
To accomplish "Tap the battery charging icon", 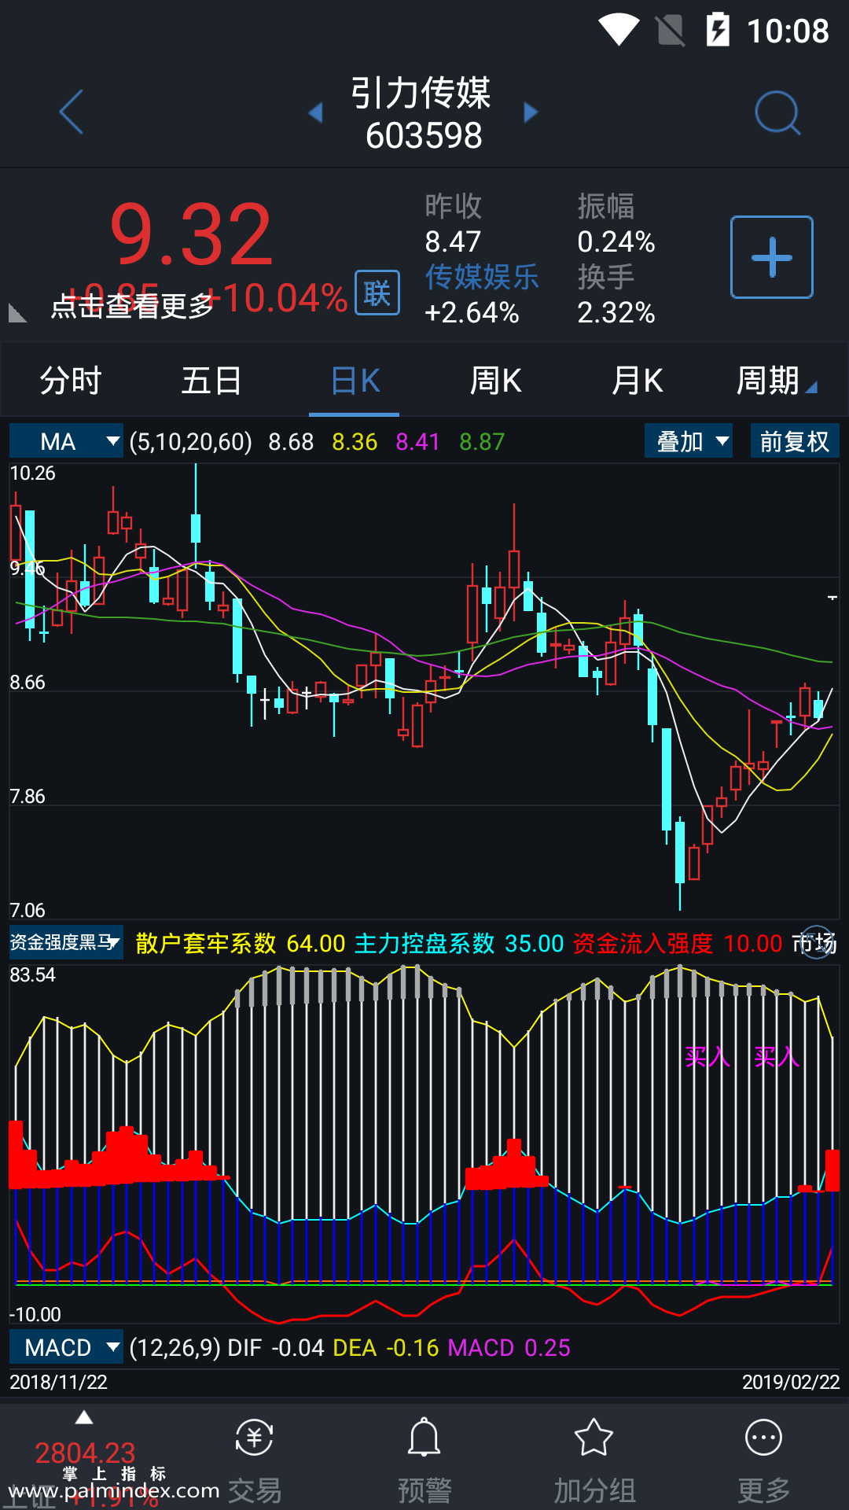I will point(718,31).
